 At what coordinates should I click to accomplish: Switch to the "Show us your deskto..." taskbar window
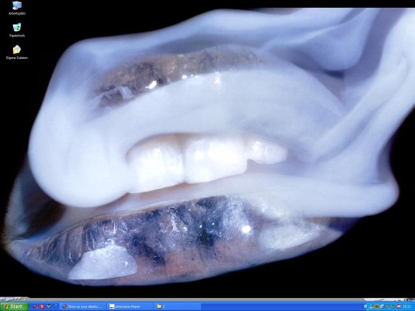[x=83, y=306]
